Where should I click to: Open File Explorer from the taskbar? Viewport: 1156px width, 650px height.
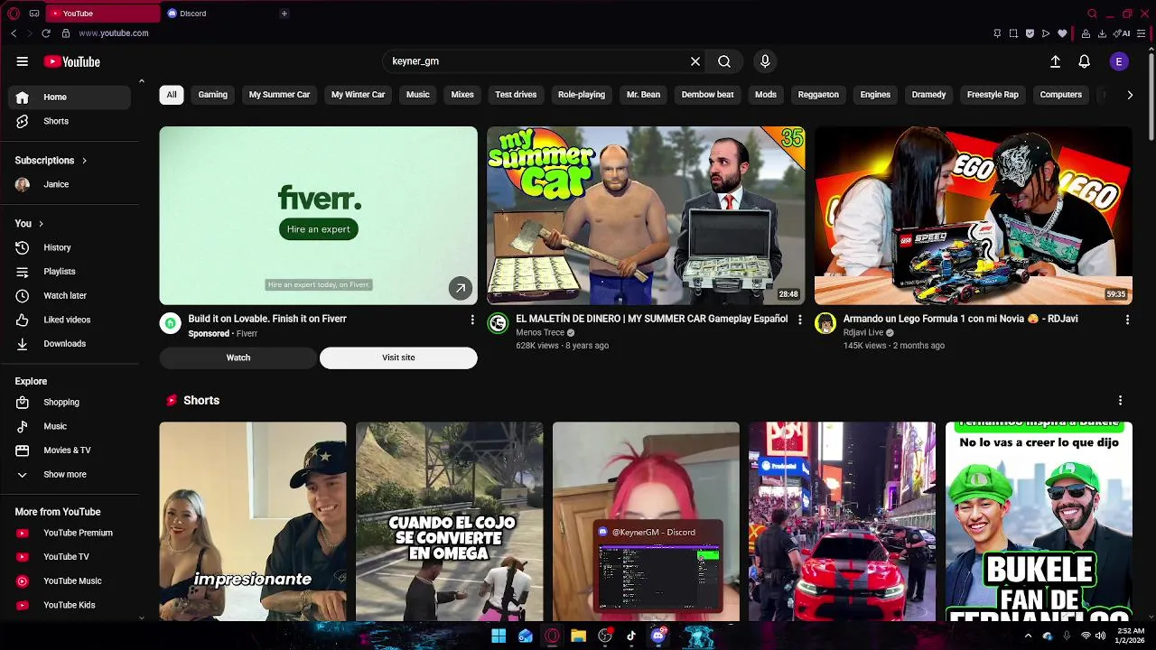(x=578, y=636)
